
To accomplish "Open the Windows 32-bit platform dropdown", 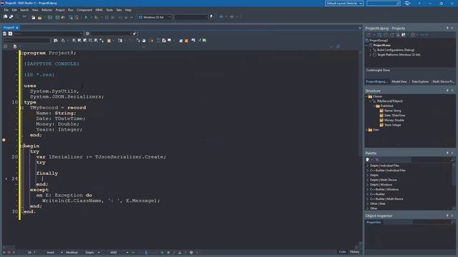I will click(155, 17).
